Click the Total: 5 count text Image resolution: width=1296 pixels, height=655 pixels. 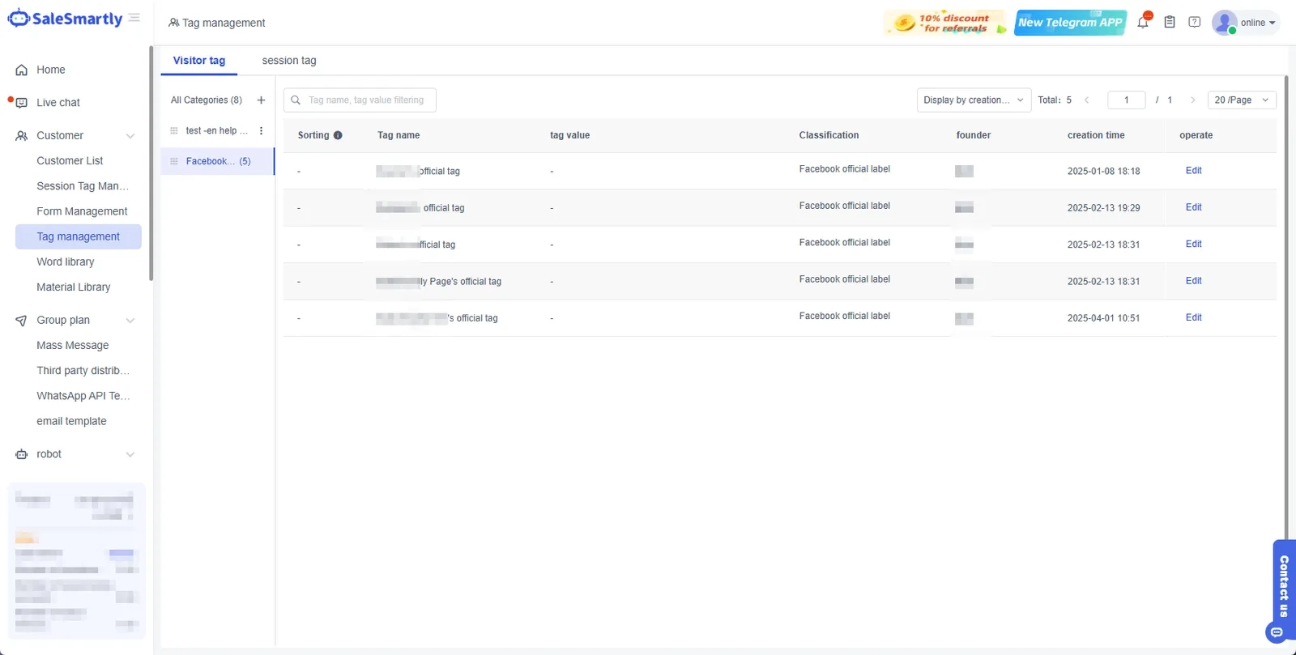(1055, 100)
